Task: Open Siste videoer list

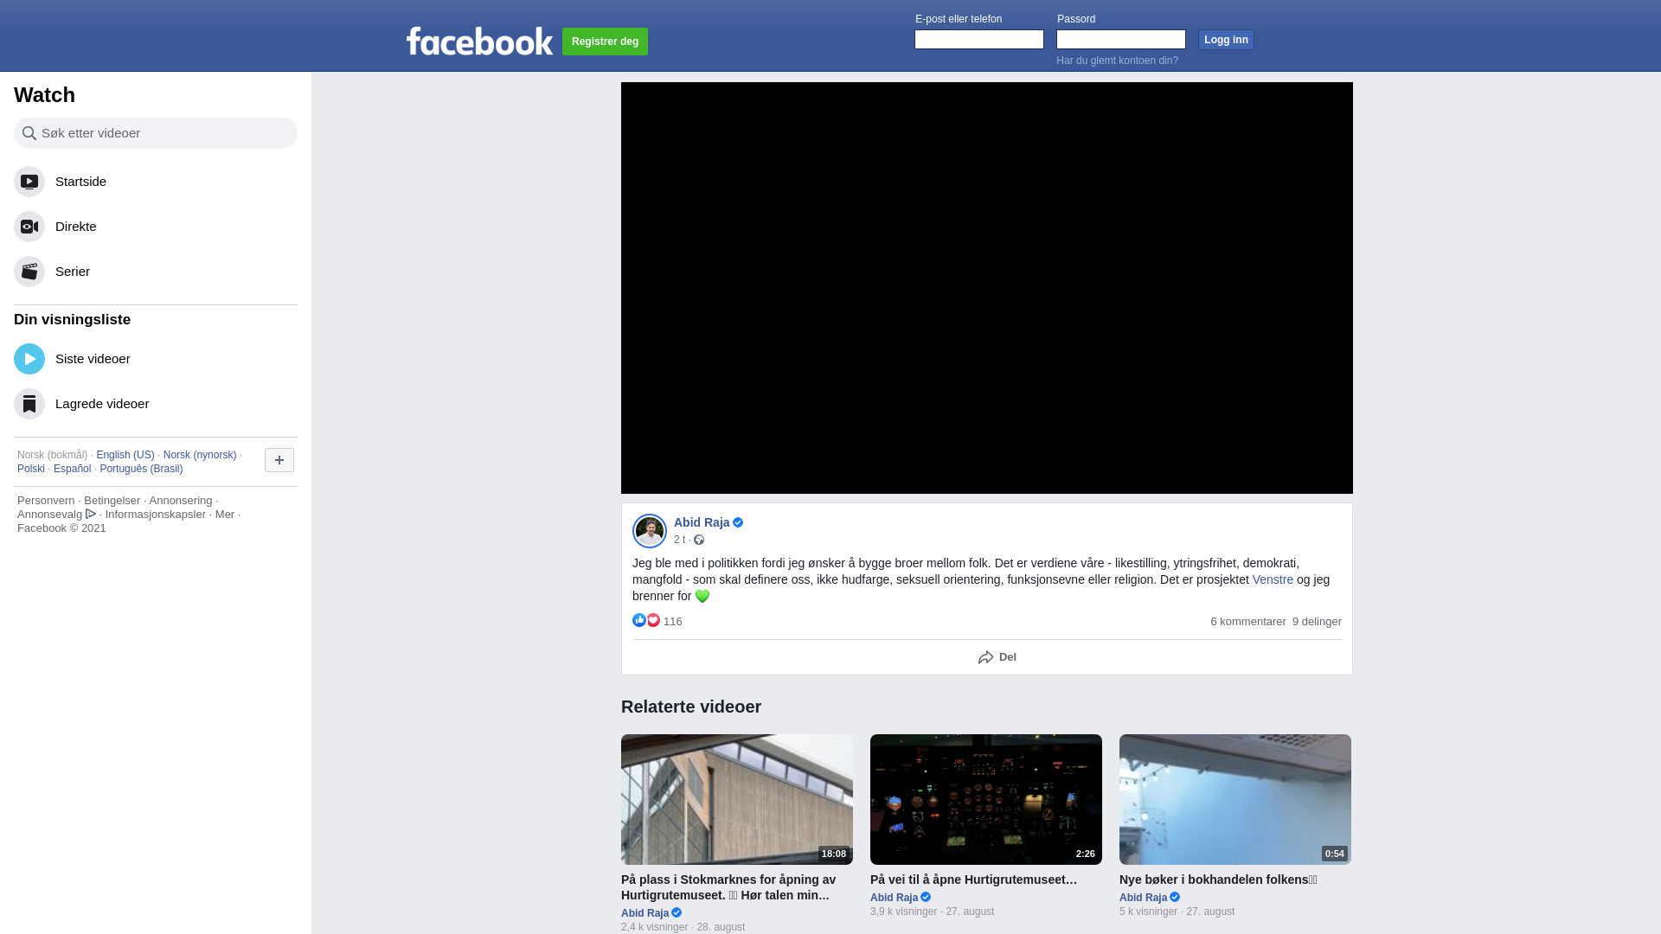Action: (x=156, y=359)
